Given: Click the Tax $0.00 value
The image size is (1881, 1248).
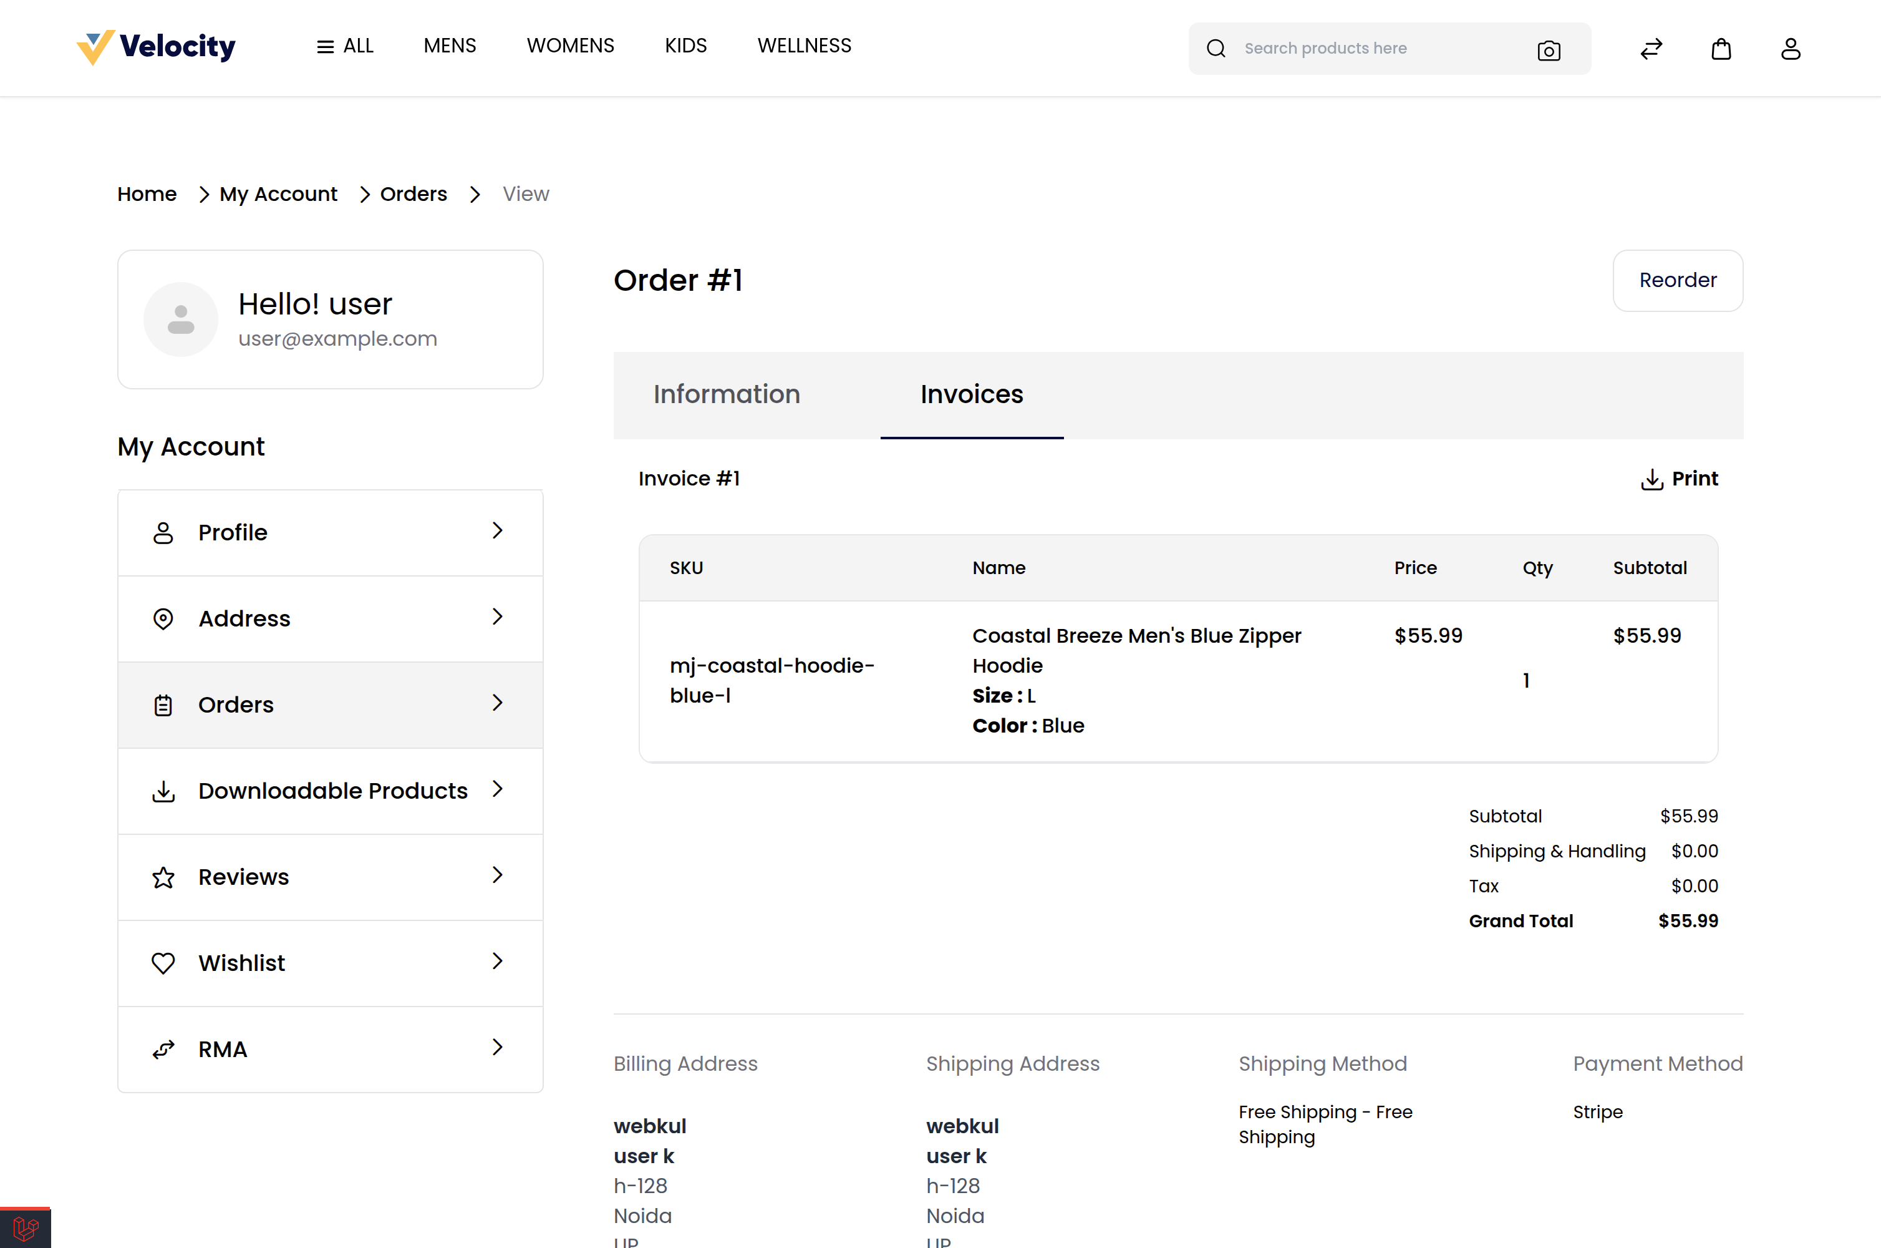Looking at the screenshot, I should (1694, 886).
